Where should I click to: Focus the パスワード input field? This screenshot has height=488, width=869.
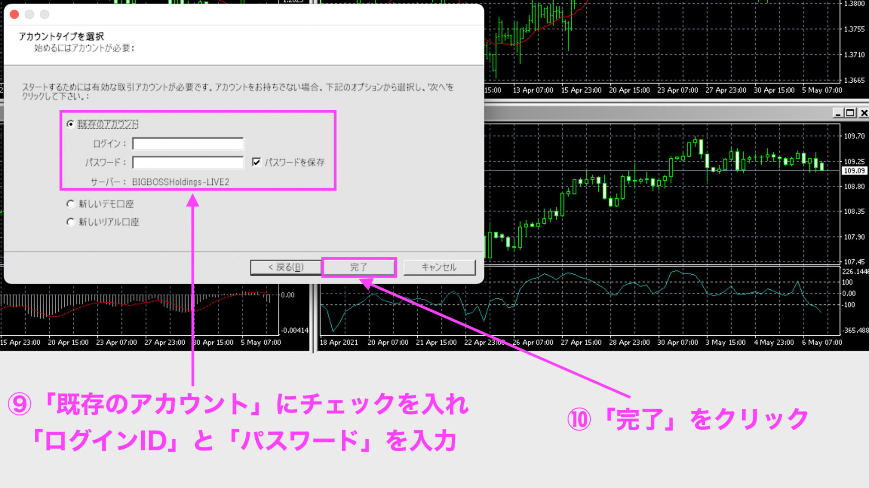point(188,162)
